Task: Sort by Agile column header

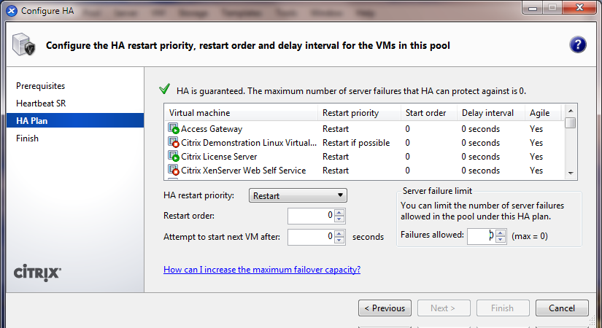Action: tap(543, 113)
